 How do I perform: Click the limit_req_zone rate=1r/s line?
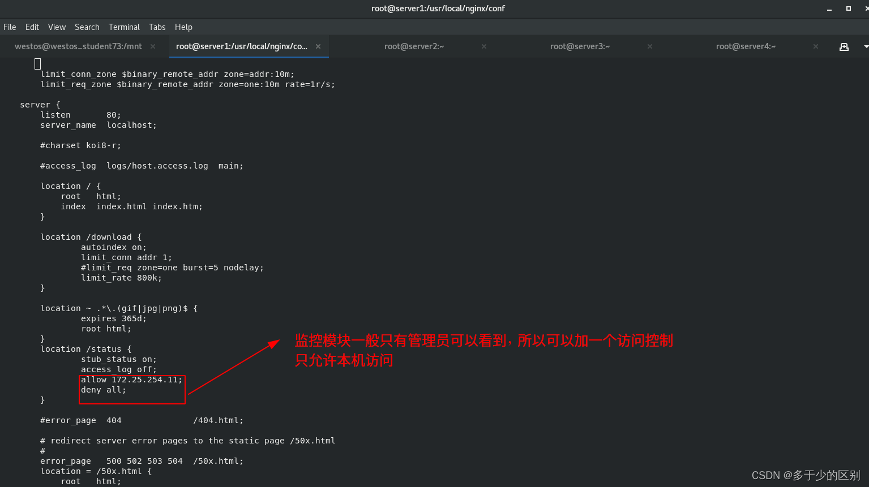[187, 84]
